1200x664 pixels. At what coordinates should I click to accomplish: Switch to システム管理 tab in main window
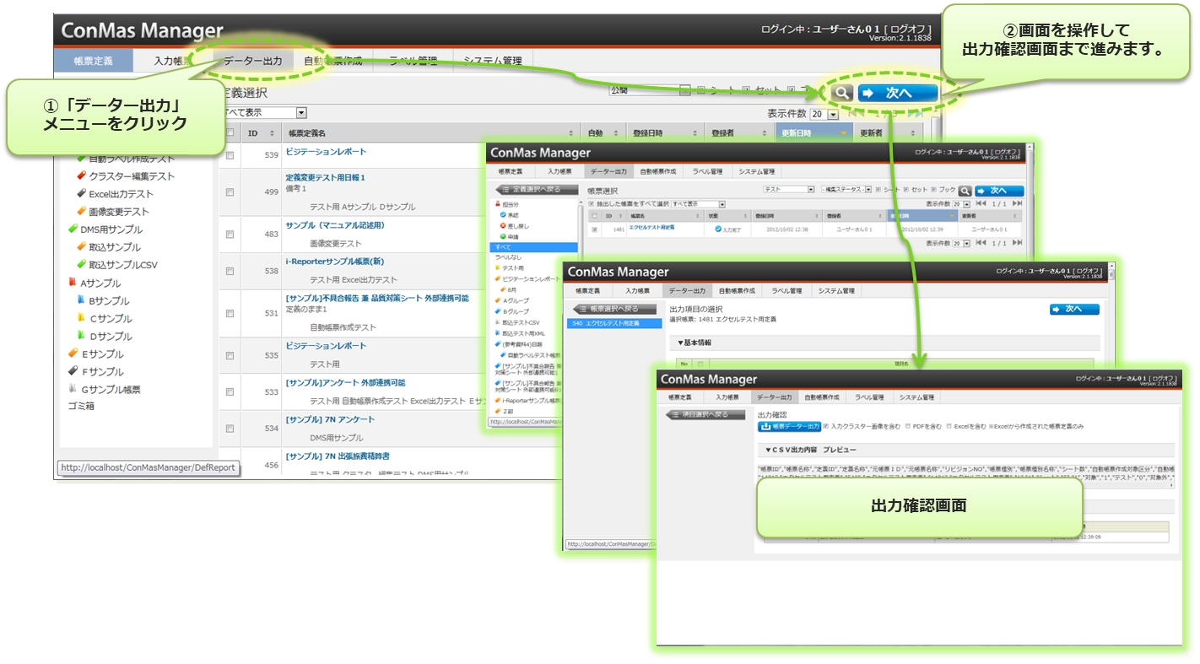point(492,61)
